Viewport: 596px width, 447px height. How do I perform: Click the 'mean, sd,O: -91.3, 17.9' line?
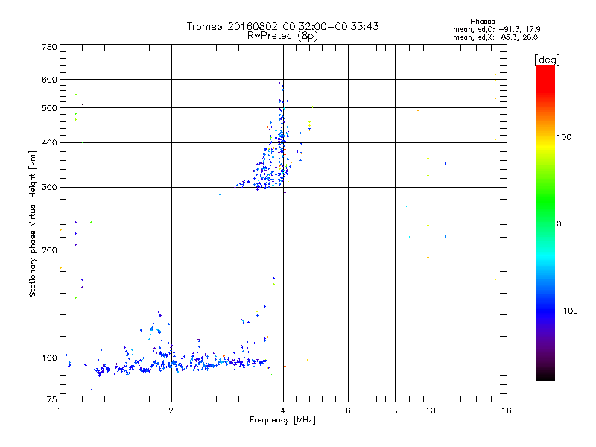click(496, 29)
